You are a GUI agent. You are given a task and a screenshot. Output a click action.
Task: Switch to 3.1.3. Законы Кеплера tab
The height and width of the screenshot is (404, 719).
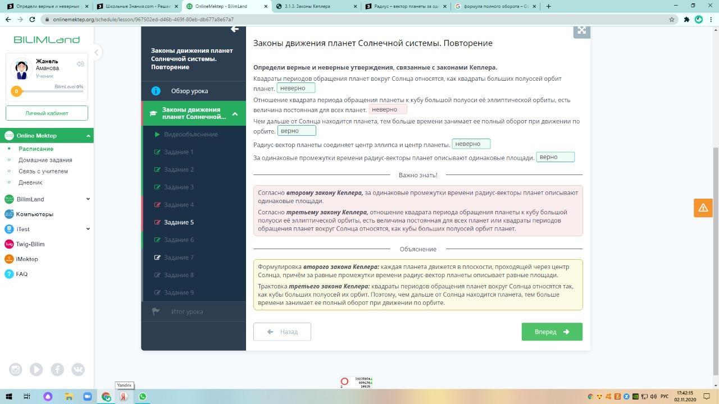click(316, 7)
